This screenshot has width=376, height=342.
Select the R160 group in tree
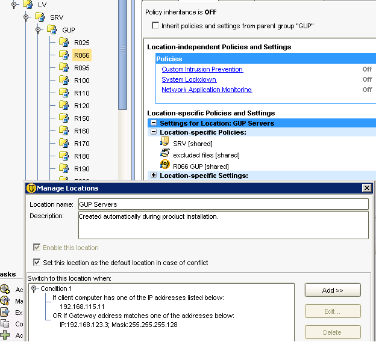(x=82, y=131)
